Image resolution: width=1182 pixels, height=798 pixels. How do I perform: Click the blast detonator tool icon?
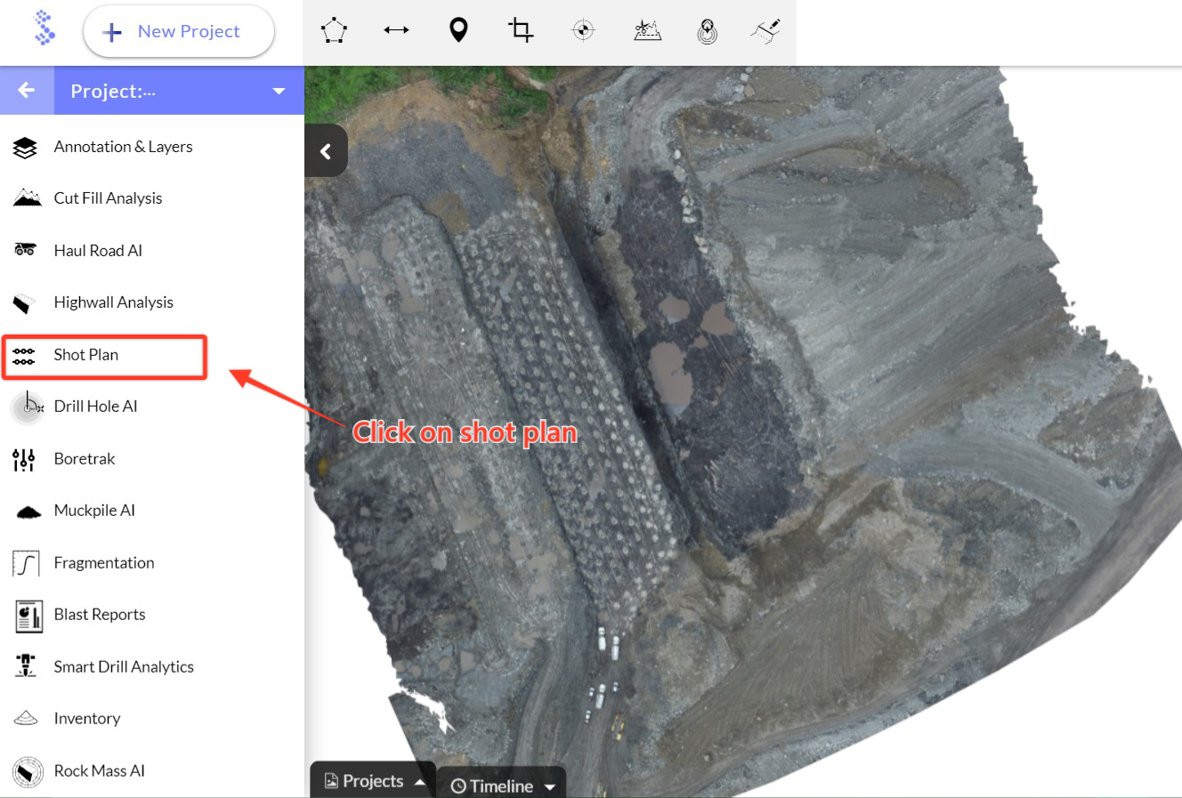pyautogui.click(x=765, y=31)
